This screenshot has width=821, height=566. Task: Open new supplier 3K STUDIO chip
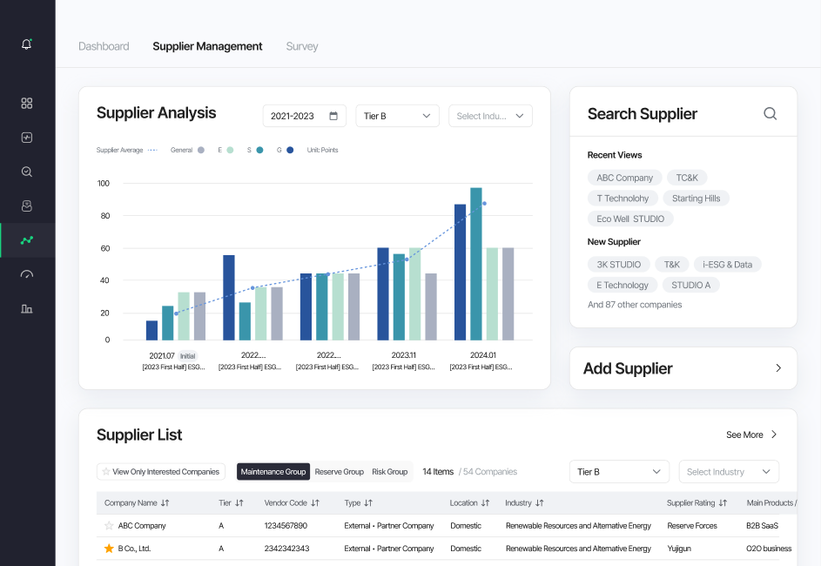[x=618, y=265]
